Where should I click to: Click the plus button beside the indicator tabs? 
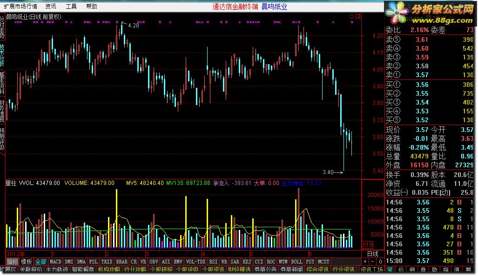365,262
